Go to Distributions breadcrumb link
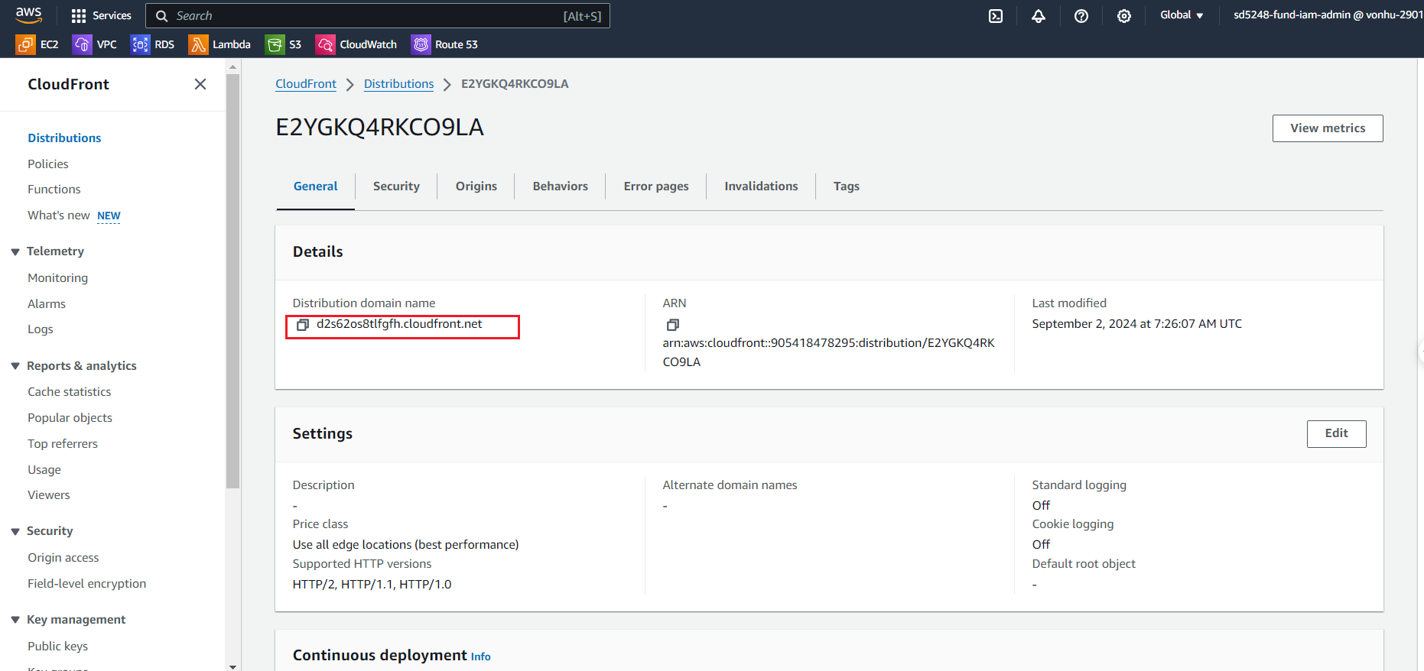Viewport: 1424px width, 671px height. pyautogui.click(x=398, y=84)
